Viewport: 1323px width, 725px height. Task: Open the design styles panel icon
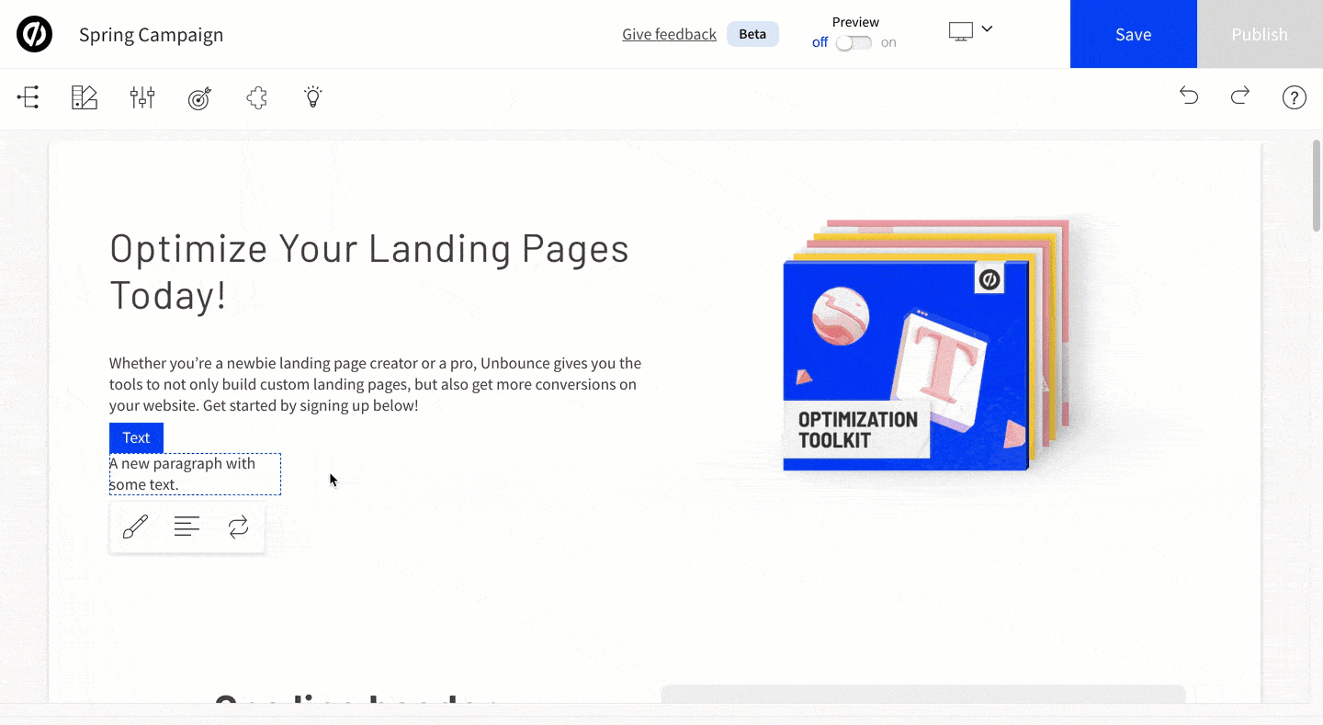click(x=85, y=97)
